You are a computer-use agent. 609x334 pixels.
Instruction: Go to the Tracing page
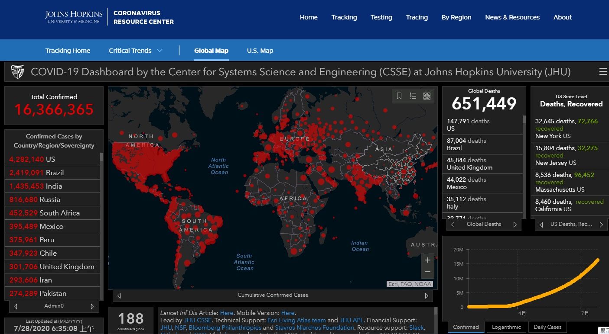pyautogui.click(x=417, y=17)
